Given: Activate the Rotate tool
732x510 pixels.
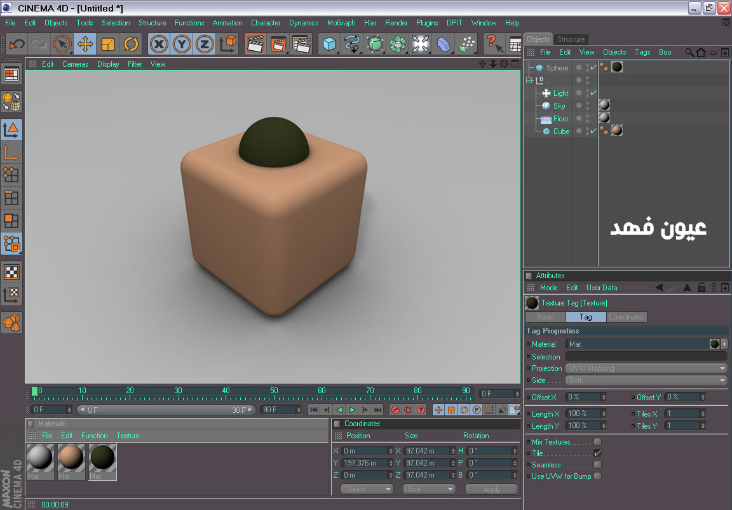Looking at the screenshot, I should tap(131, 44).
